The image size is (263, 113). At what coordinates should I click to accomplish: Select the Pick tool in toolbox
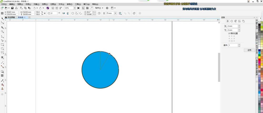pyautogui.click(x=2, y=18)
